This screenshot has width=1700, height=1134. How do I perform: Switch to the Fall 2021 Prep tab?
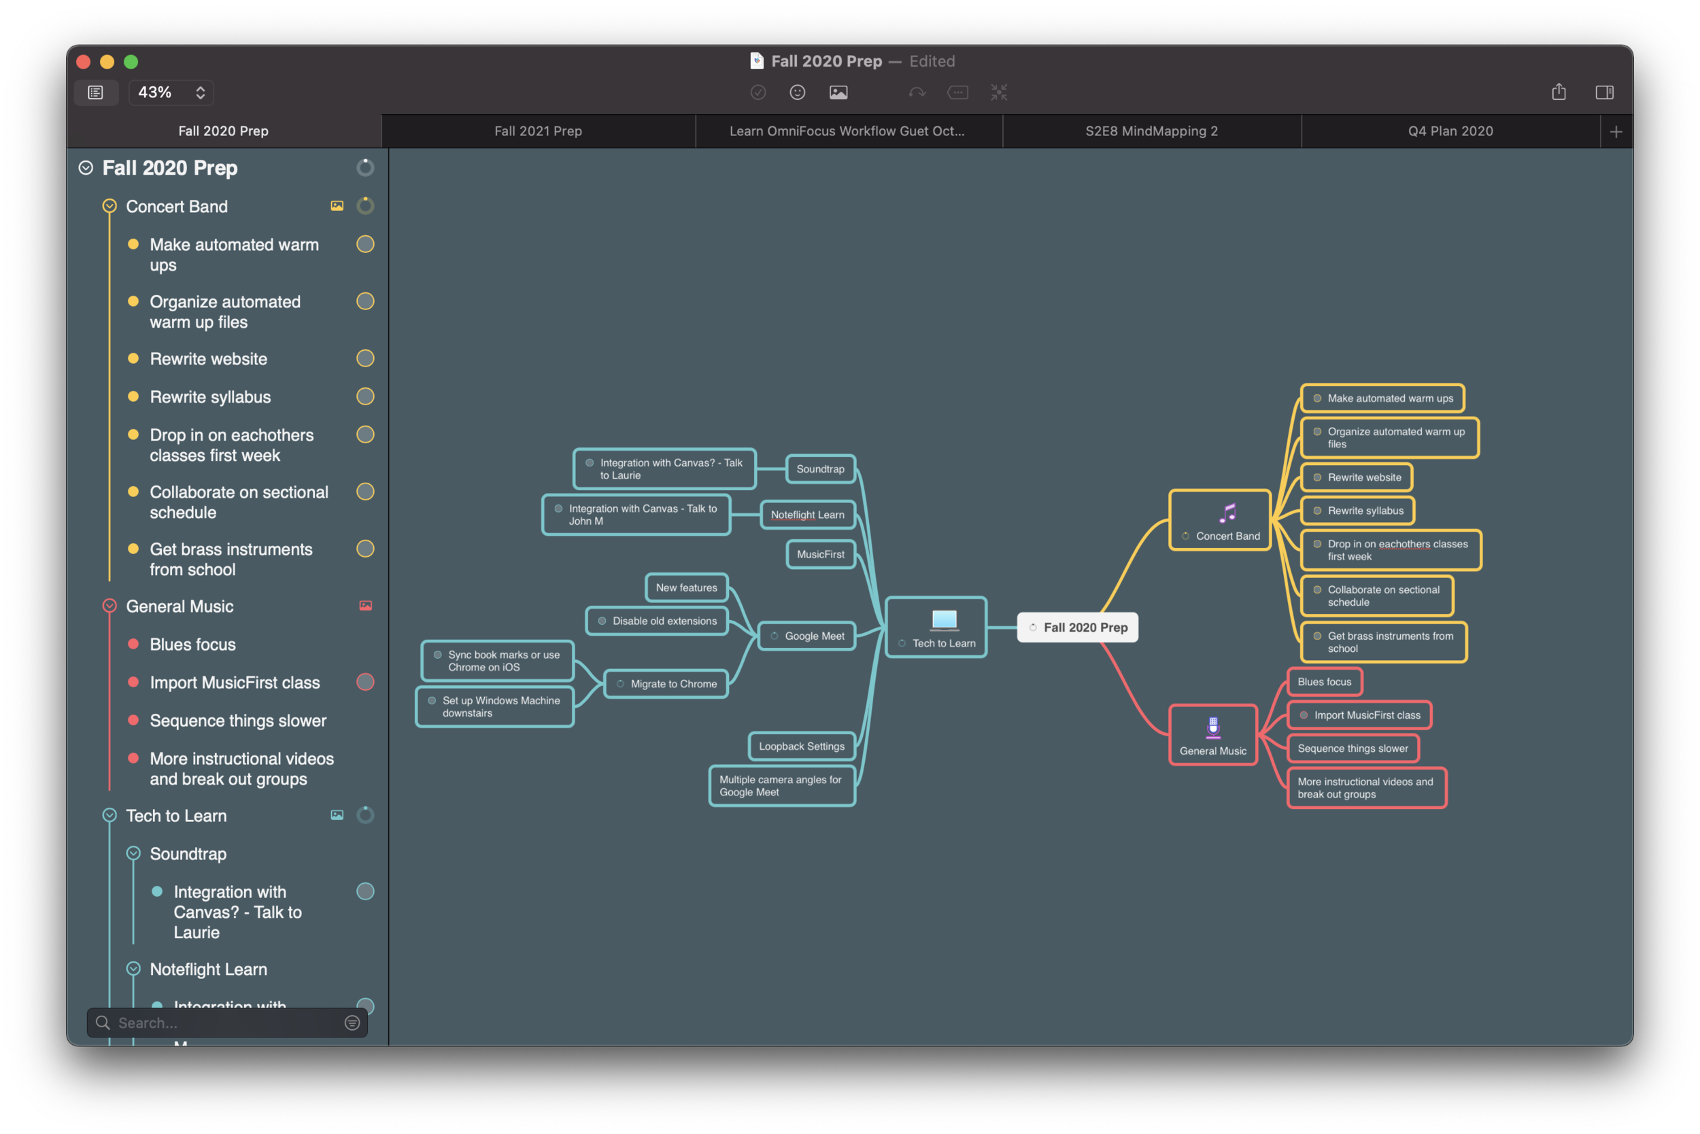[x=538, y=131]
